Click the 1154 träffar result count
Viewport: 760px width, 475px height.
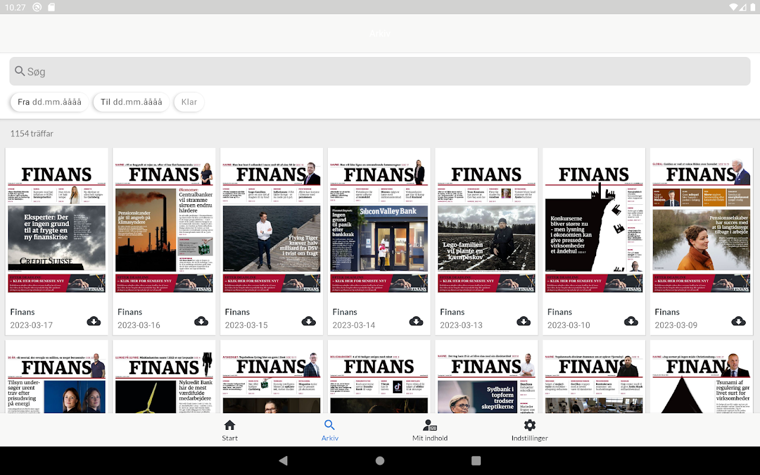click(x=31, y=134)
